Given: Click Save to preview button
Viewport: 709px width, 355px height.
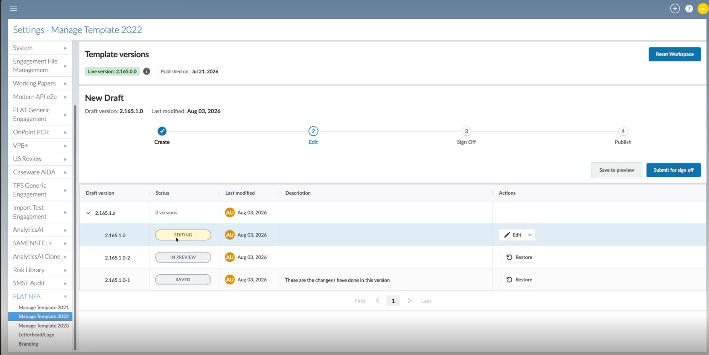Looking at the screenshot, I should pyautogui.click(x=616, y=170).
